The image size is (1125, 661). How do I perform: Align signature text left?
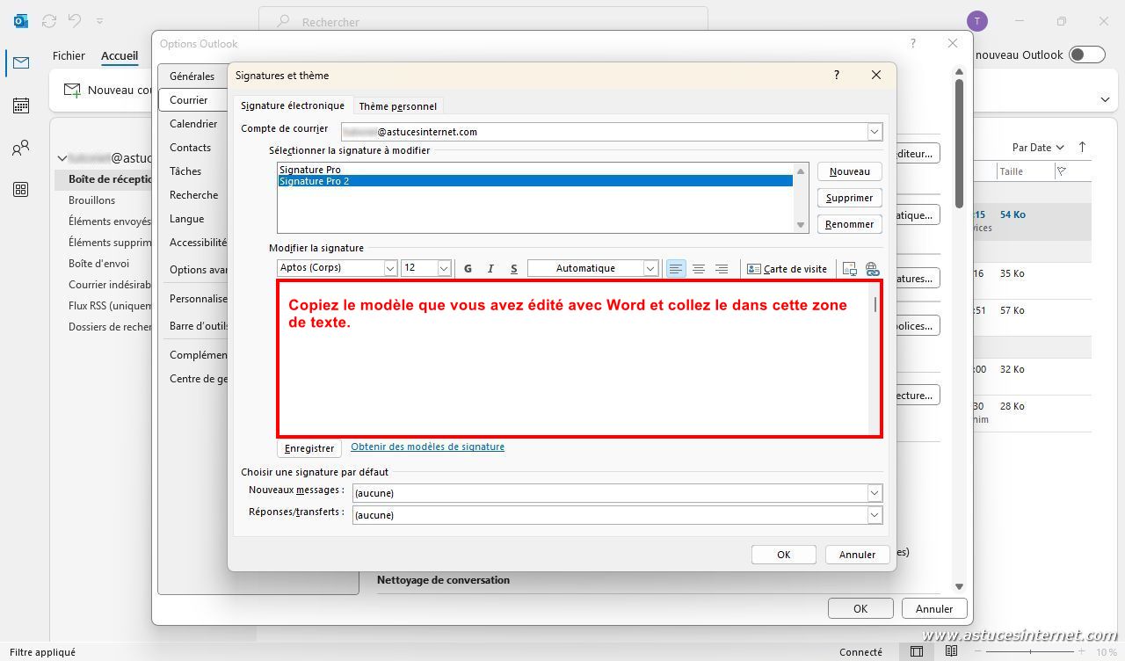(x=675, y=269)
